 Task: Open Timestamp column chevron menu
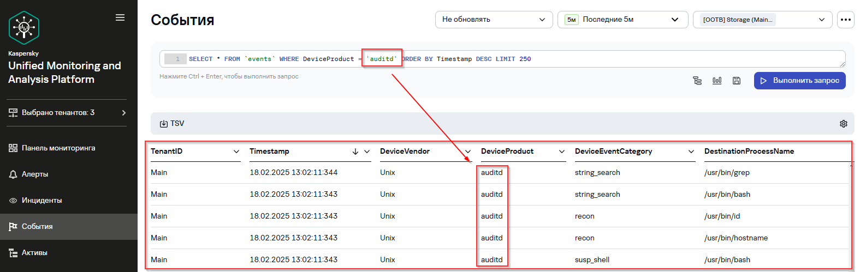click(367, 152)
